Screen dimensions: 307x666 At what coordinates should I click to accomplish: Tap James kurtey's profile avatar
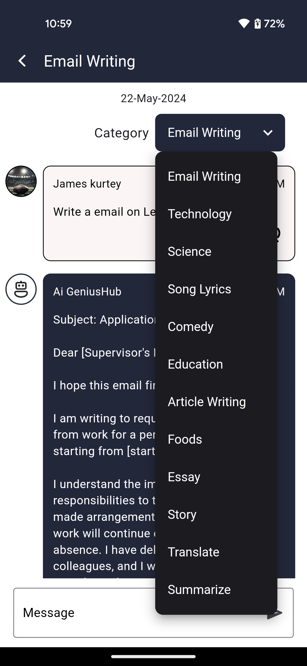(21, 181)
